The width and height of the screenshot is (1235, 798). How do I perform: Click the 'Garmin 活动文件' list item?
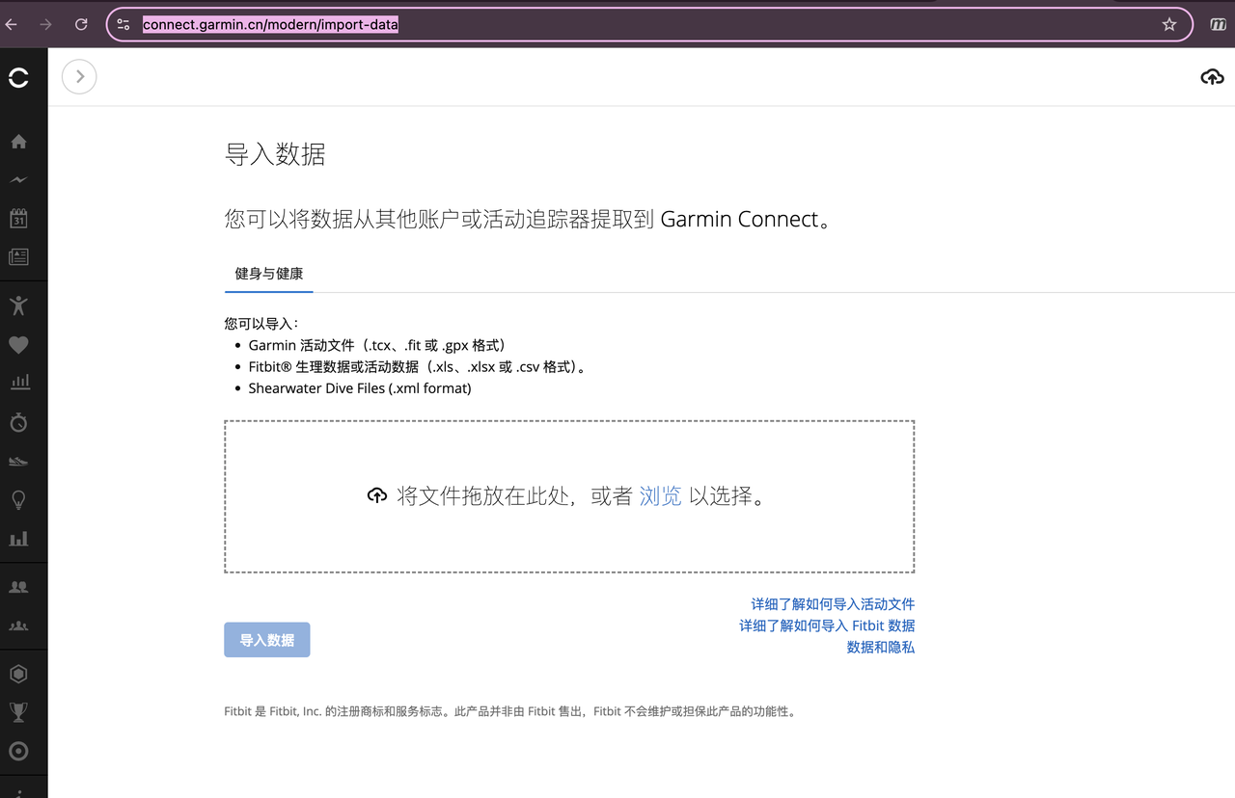(377, 345)
